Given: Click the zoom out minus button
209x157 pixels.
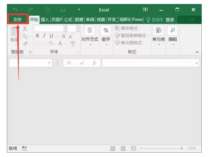Looking at the screenshot, I should (142, 148).
